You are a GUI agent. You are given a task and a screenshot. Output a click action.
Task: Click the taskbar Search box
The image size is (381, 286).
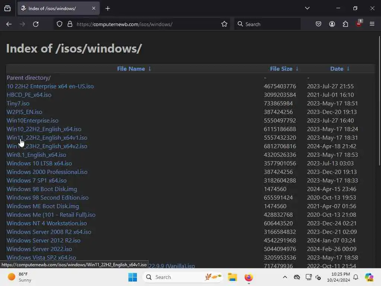point(183,277)
